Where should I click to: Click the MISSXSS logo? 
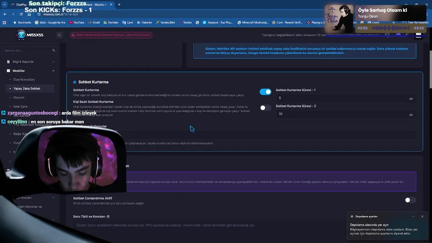tap(30, 35)
